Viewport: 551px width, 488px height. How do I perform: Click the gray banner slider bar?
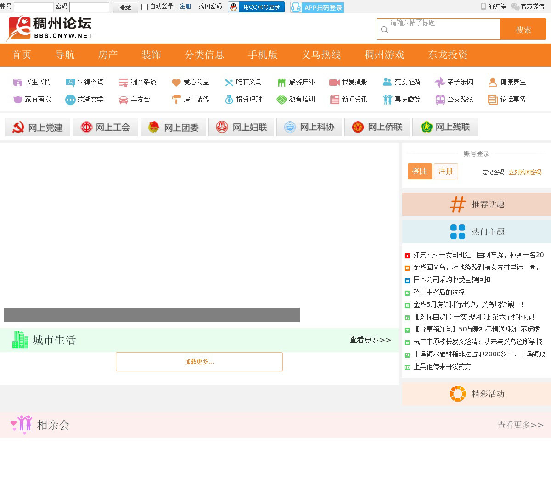(x=152, y=315)
